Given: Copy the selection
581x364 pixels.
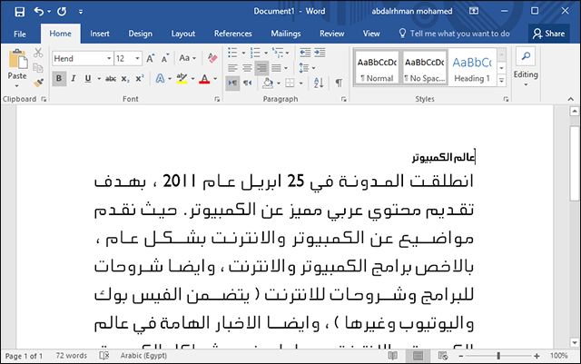Looking at the screenshot, I should (x=38, y=68).
